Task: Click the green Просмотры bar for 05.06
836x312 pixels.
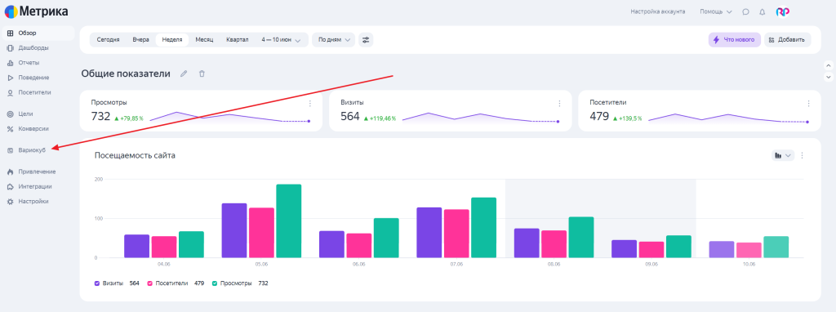Action: click(x=289, y=221)
